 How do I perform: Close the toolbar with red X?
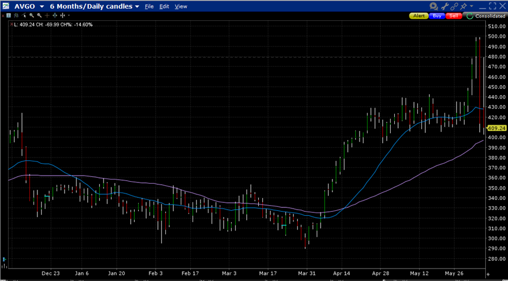pyautogui.click(x=3, y=16)
